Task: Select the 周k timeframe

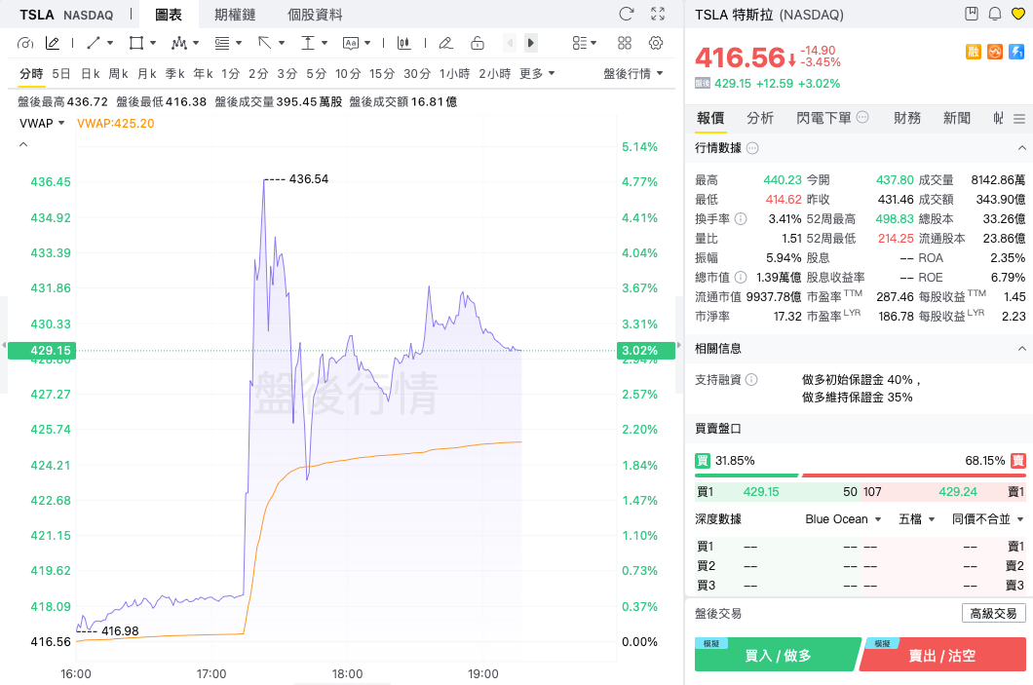Action: (119, 74)
